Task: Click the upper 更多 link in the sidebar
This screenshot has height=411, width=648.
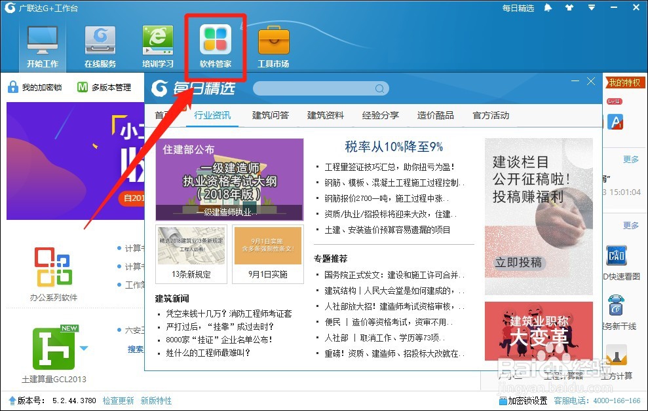Action: click(631, 159)
